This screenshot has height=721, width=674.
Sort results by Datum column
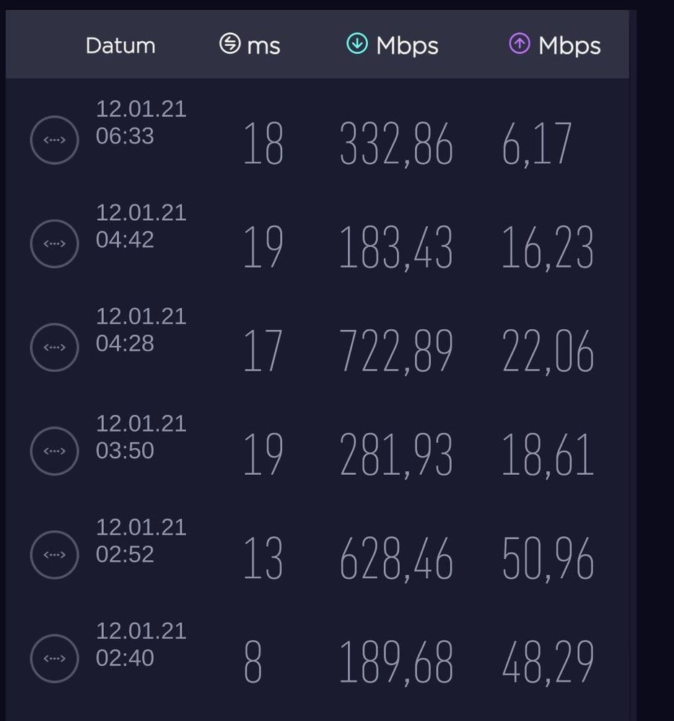pyautogui.click(x=121, y=45)
